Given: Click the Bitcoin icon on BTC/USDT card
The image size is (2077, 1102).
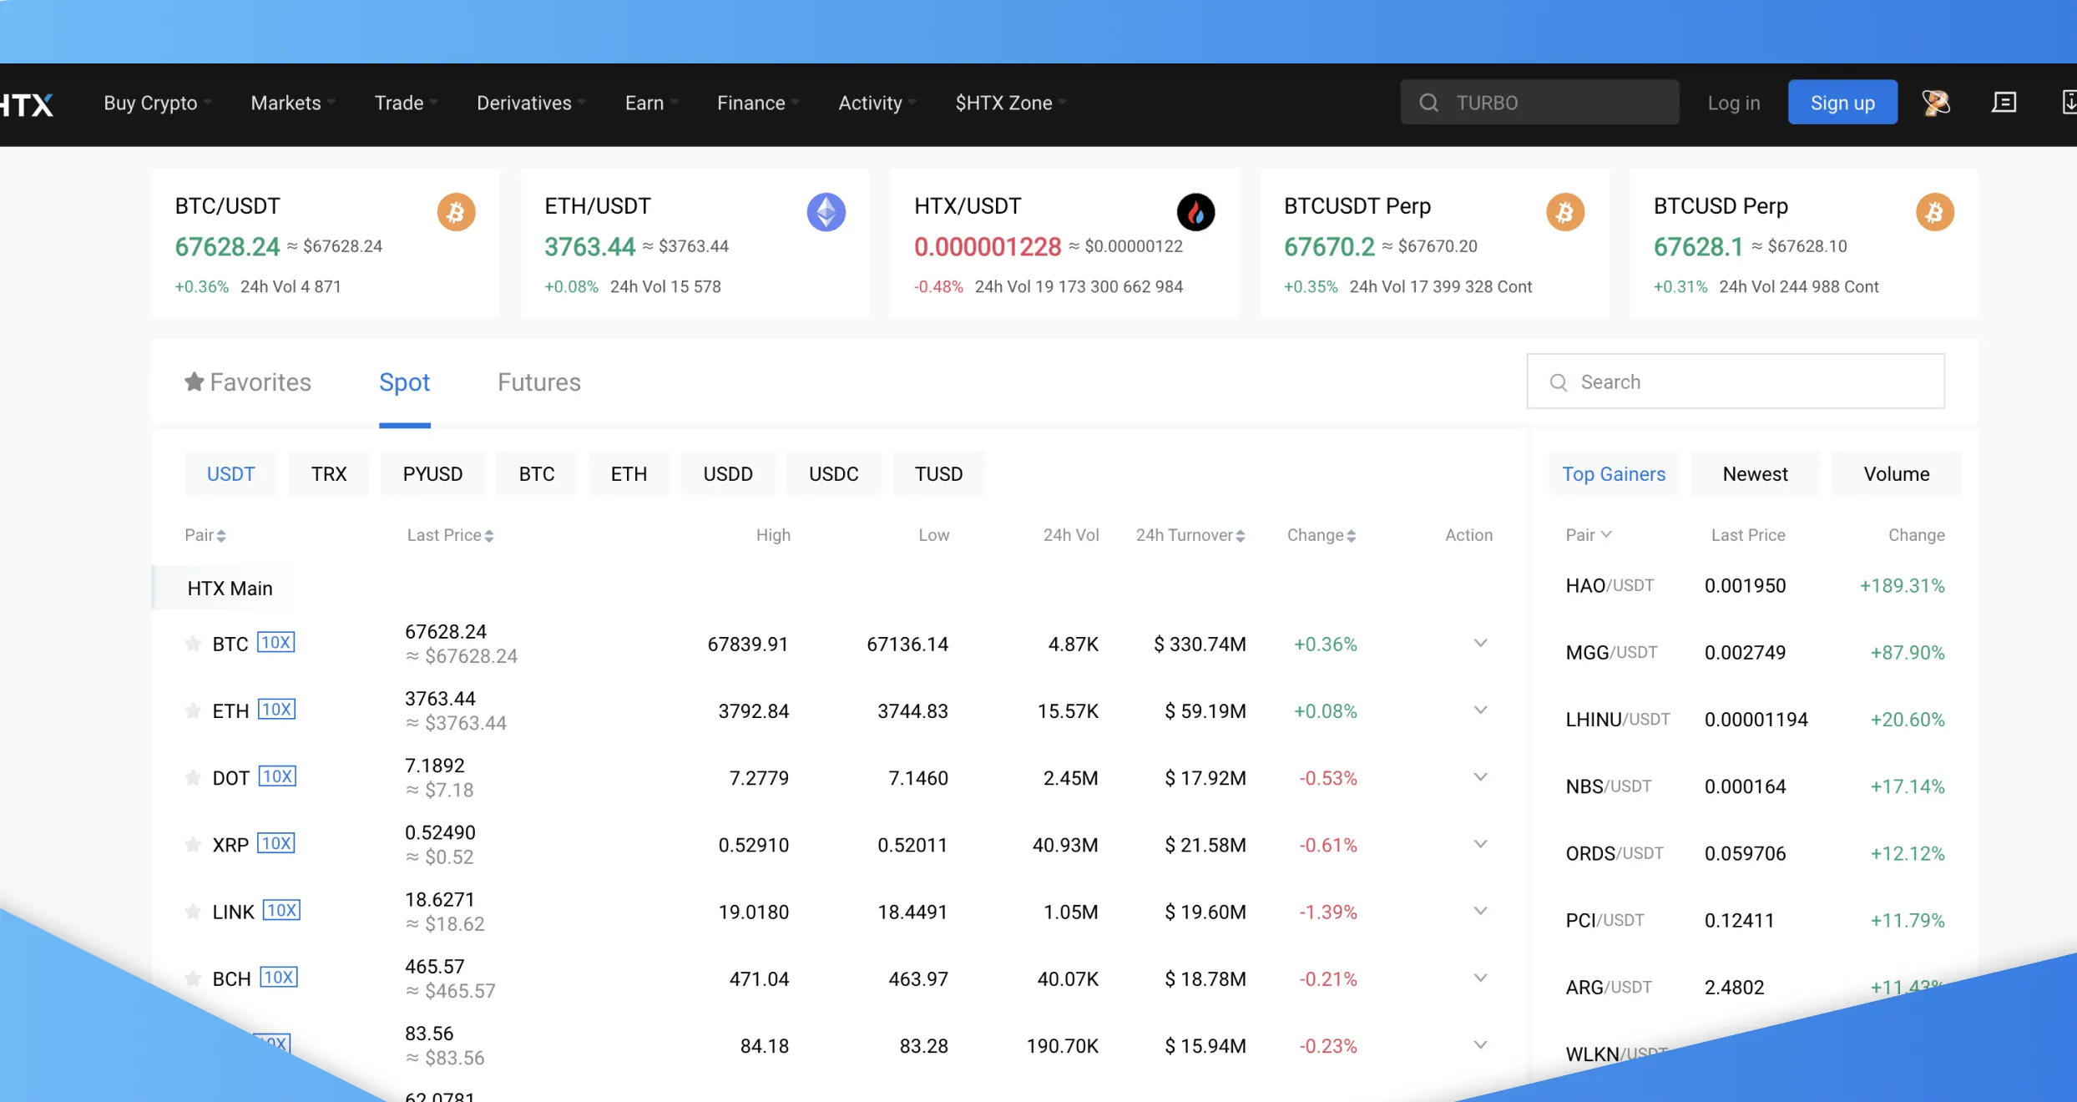Looking at the screenshot, I should pyautogui.click(x=456, y=212).
